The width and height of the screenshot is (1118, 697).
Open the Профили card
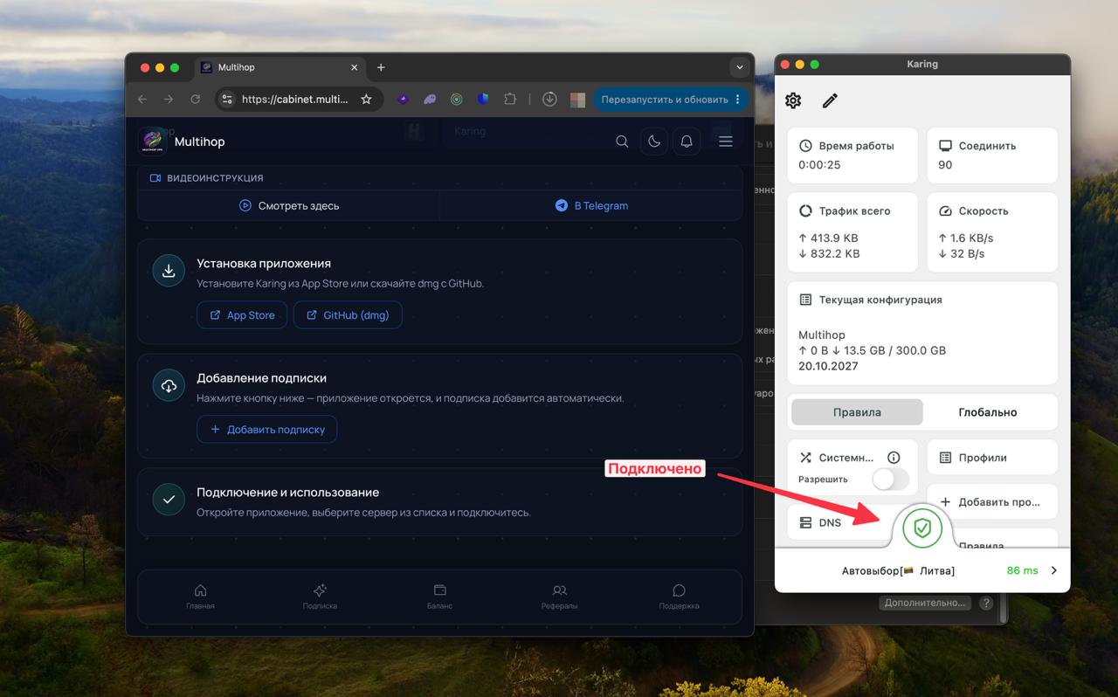[992, 458]
